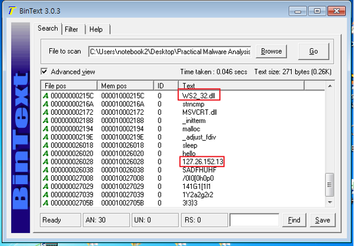Click the RS: 0 status panel
The image size is (354, 246).
pyautogui.click(x=204, y=220)
